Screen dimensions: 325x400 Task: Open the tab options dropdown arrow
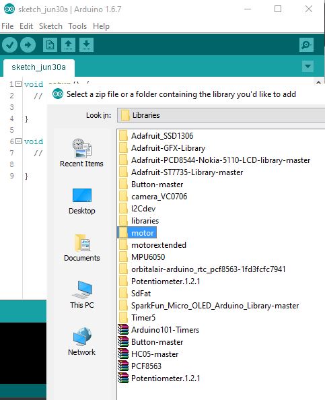(308, 66)
